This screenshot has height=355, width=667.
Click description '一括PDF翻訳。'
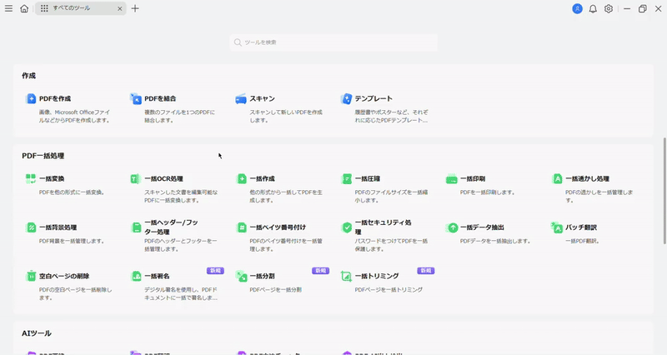tap(582, 241)
